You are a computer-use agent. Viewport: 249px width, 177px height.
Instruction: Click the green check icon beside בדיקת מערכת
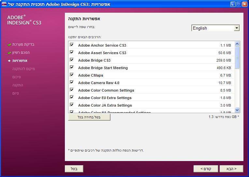pyautogui.click(x=9, y=45)
